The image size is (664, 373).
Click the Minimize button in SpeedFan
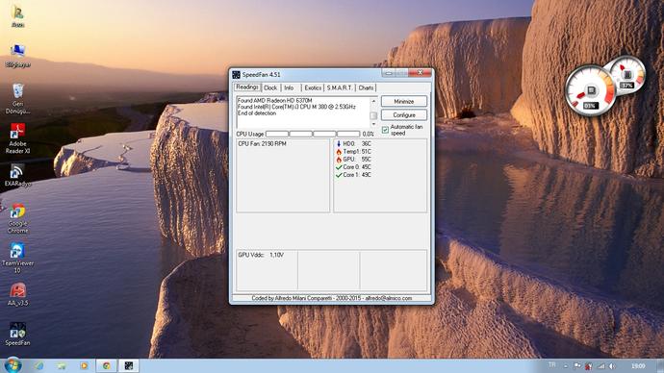pos(404,102)
